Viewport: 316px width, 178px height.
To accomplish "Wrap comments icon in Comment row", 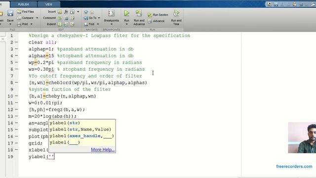I will (73, 18).
